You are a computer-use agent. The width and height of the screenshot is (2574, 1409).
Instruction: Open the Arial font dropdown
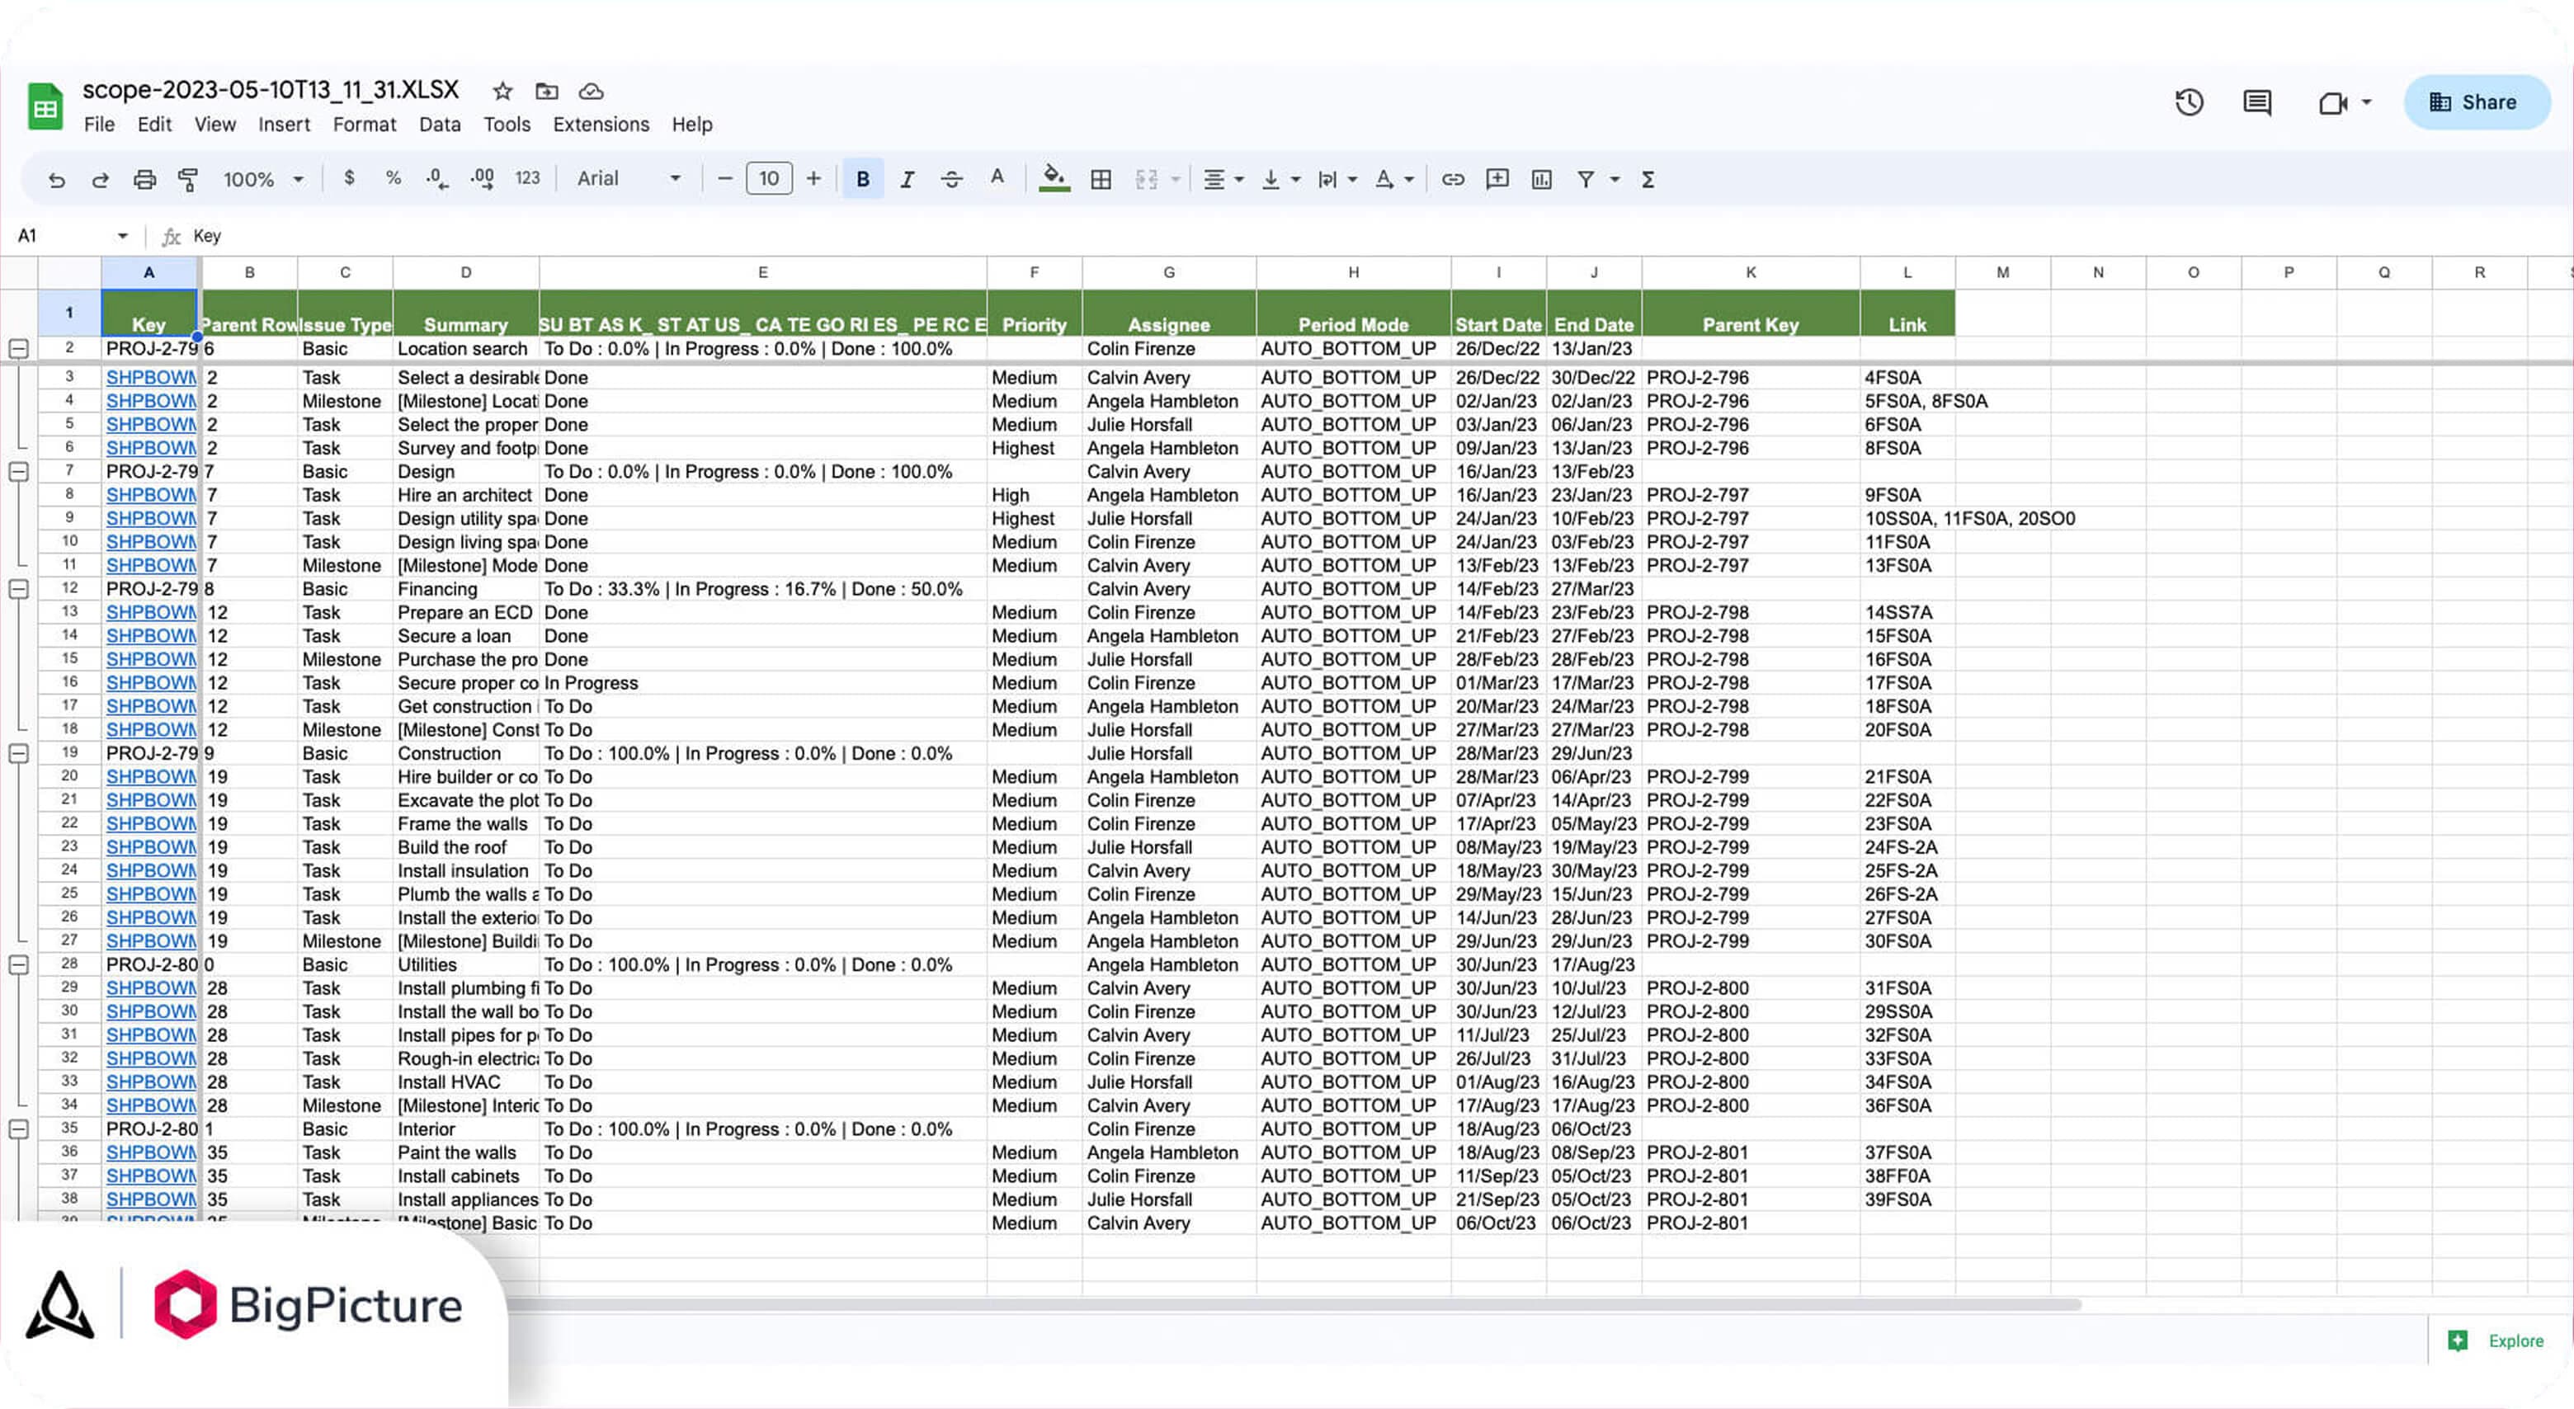click(x=629, y=179)
